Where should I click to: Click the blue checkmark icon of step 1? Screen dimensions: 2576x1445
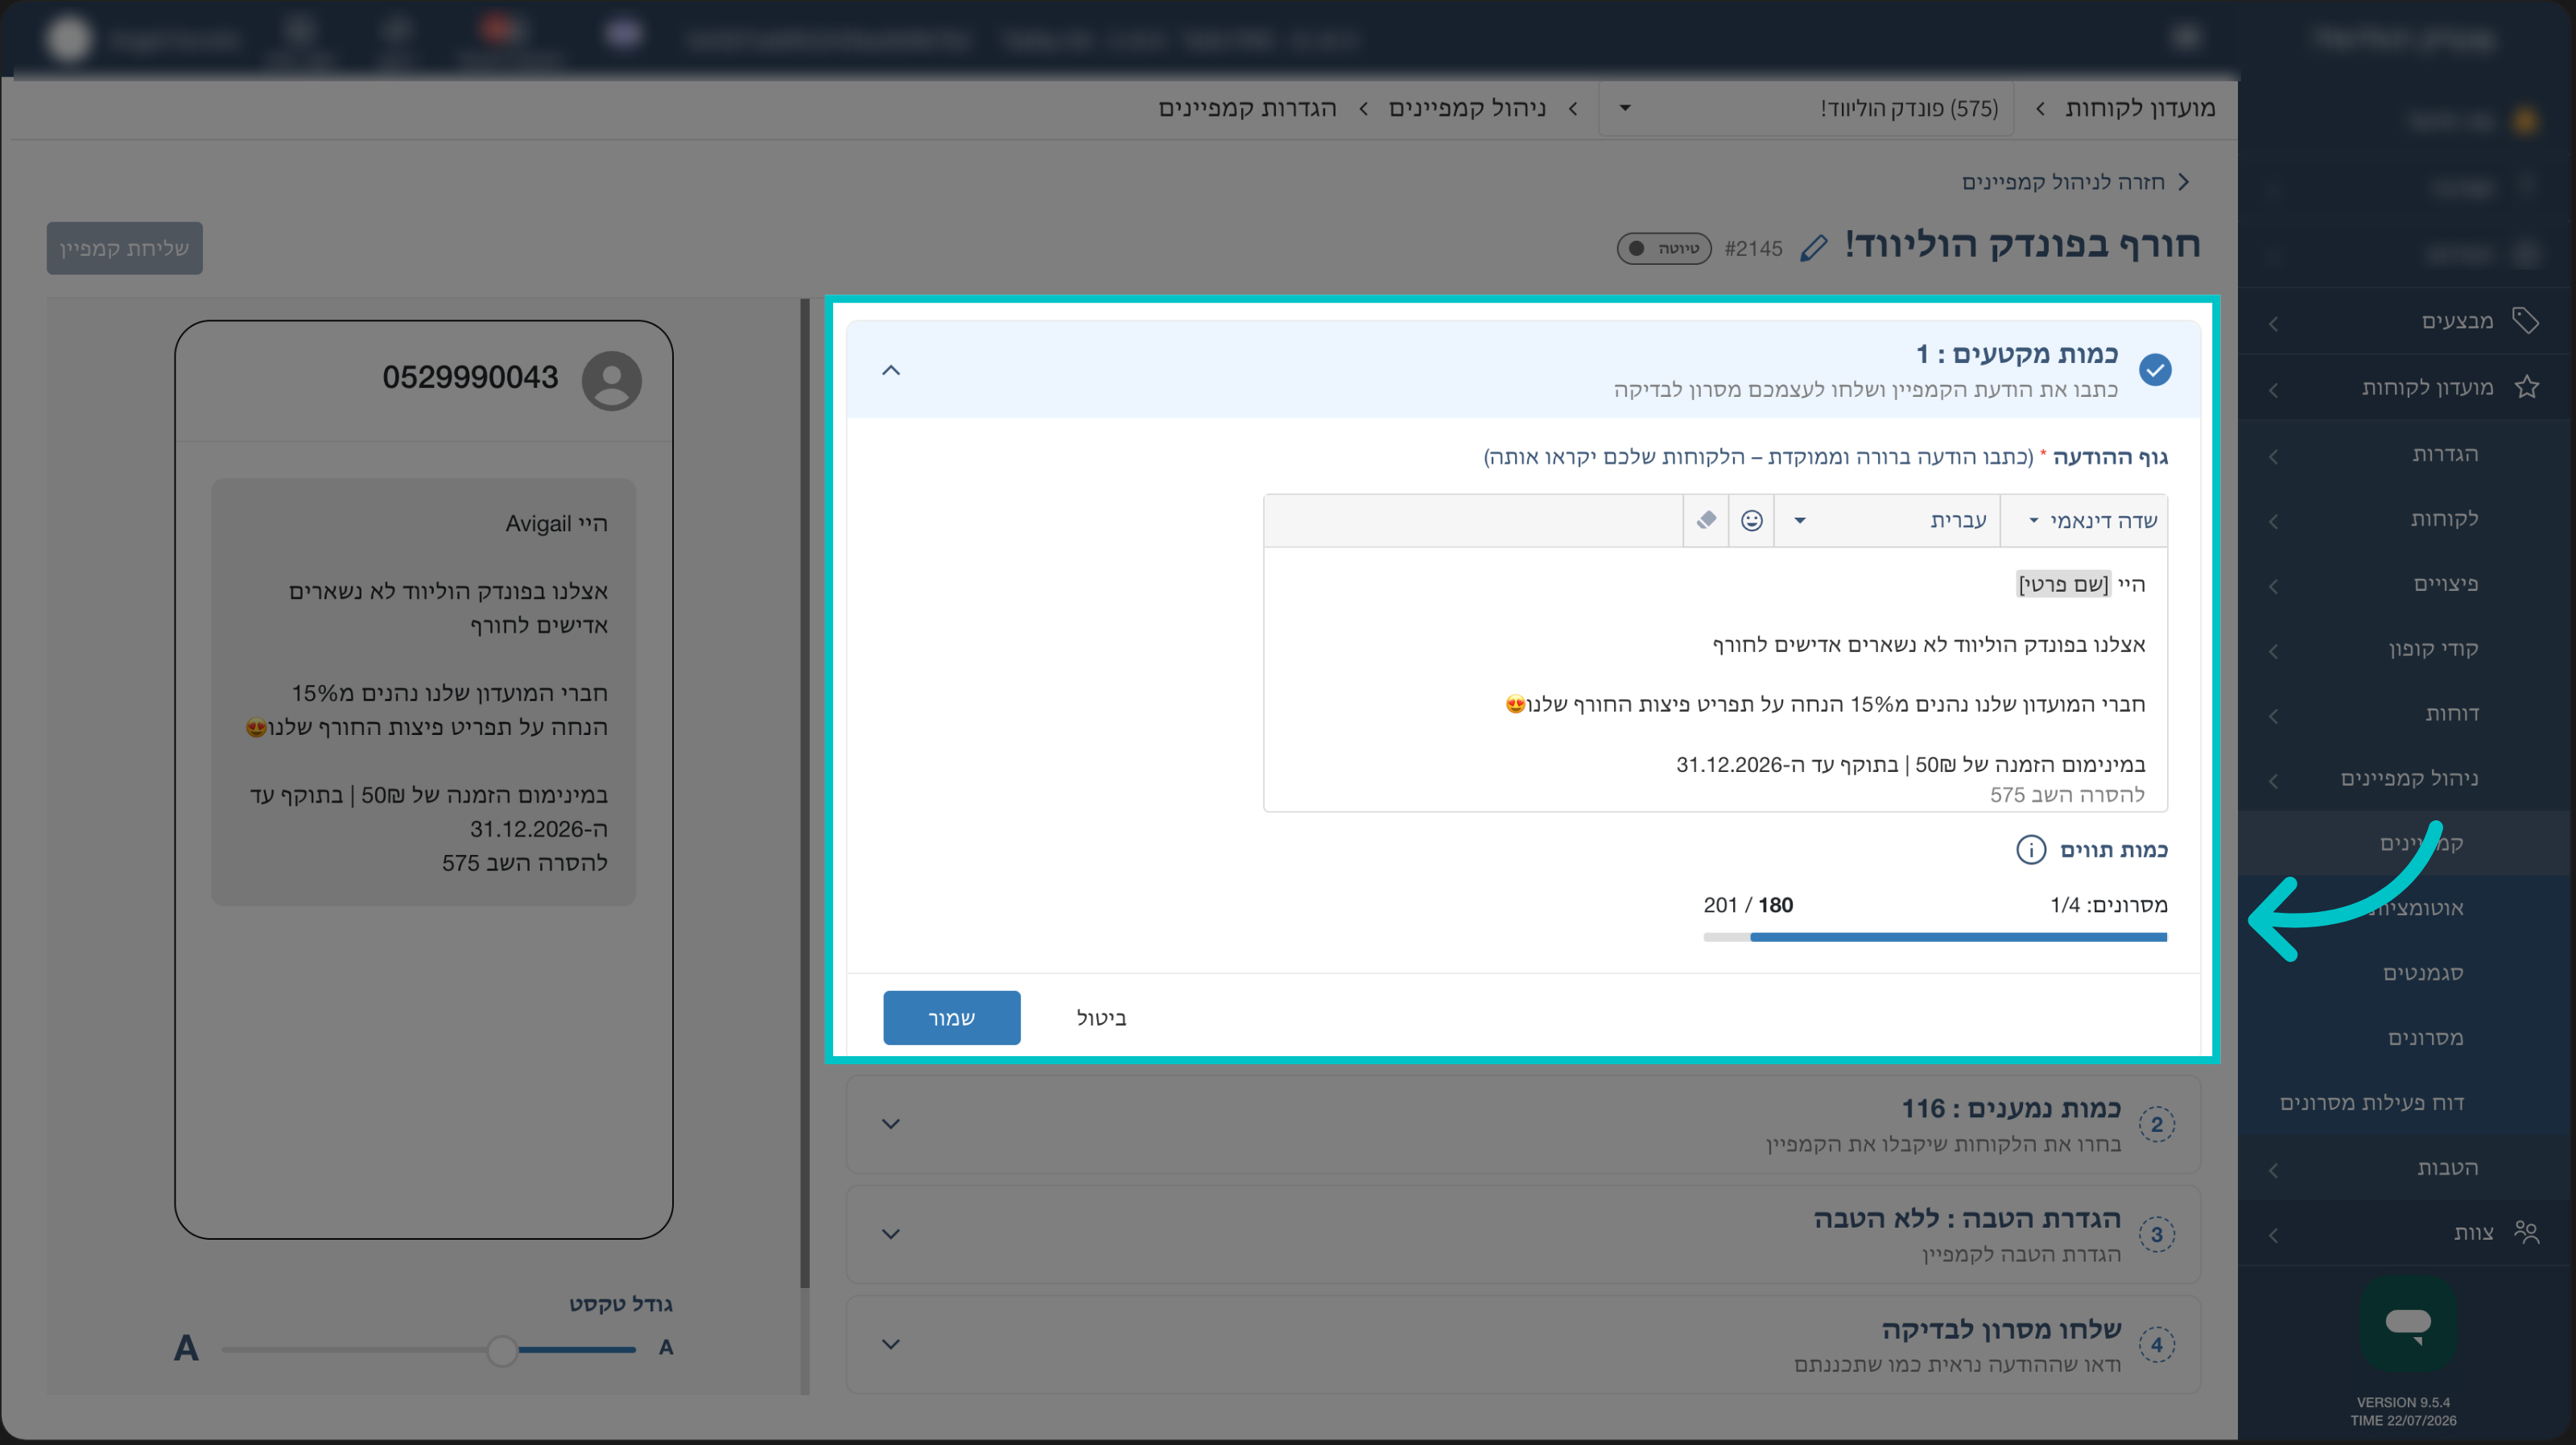pyautogui.click(x=2155, y=370)
